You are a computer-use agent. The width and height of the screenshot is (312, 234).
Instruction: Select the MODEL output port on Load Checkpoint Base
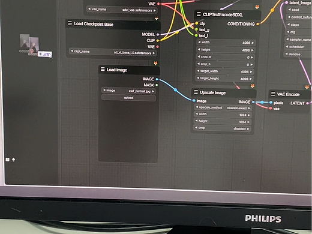158,34
